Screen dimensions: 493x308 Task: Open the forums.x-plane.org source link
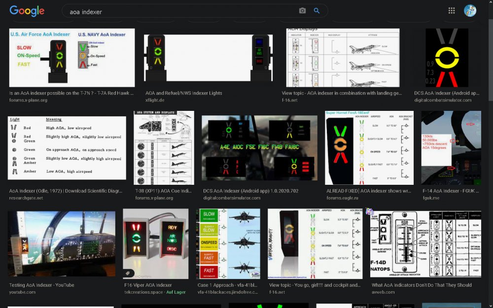click(28, 100)
